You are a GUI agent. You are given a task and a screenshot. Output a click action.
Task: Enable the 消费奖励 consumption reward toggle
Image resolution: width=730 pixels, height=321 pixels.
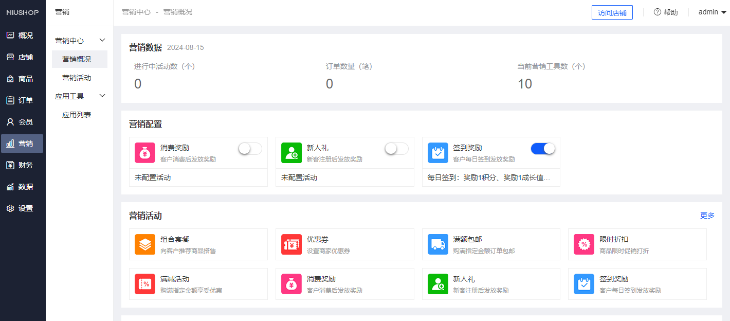point(249,148)
